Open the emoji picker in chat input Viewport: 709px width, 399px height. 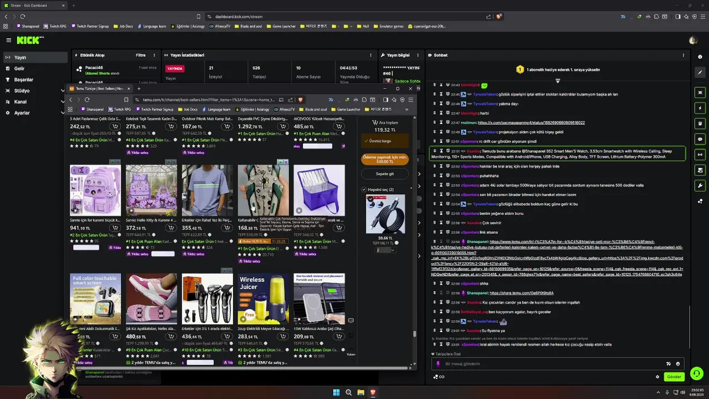(678, 364)
